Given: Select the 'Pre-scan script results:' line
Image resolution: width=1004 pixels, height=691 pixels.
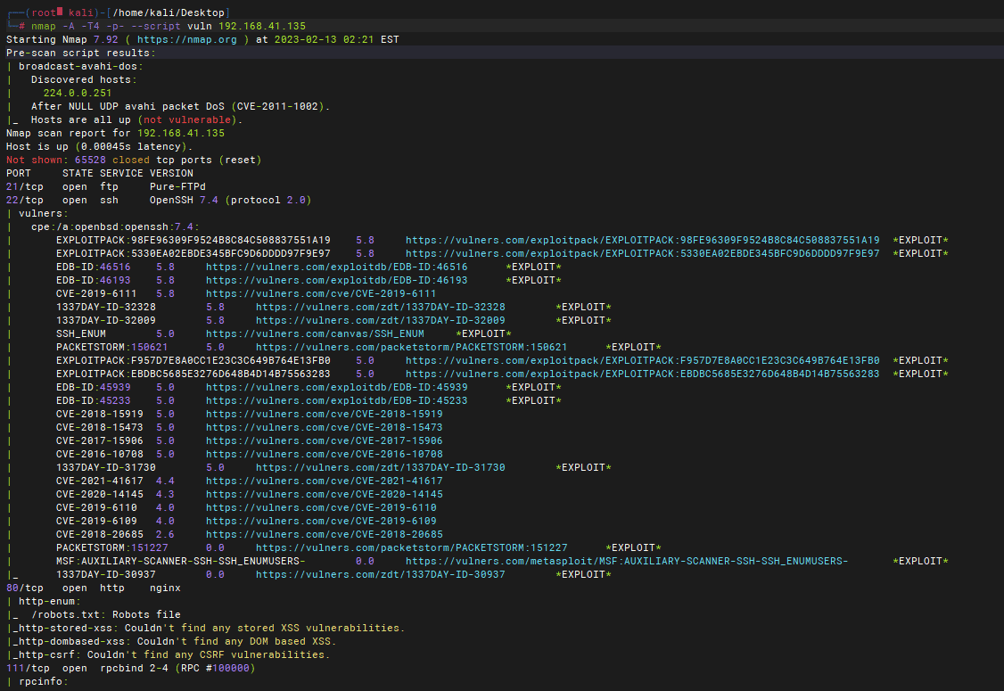Looking at the screenshot, I should (x=80, y=53).
